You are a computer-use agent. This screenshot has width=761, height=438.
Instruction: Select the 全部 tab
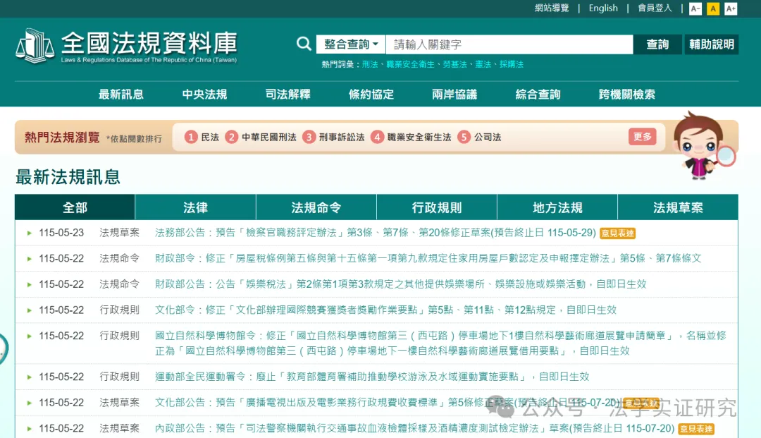tap(75, 207)
